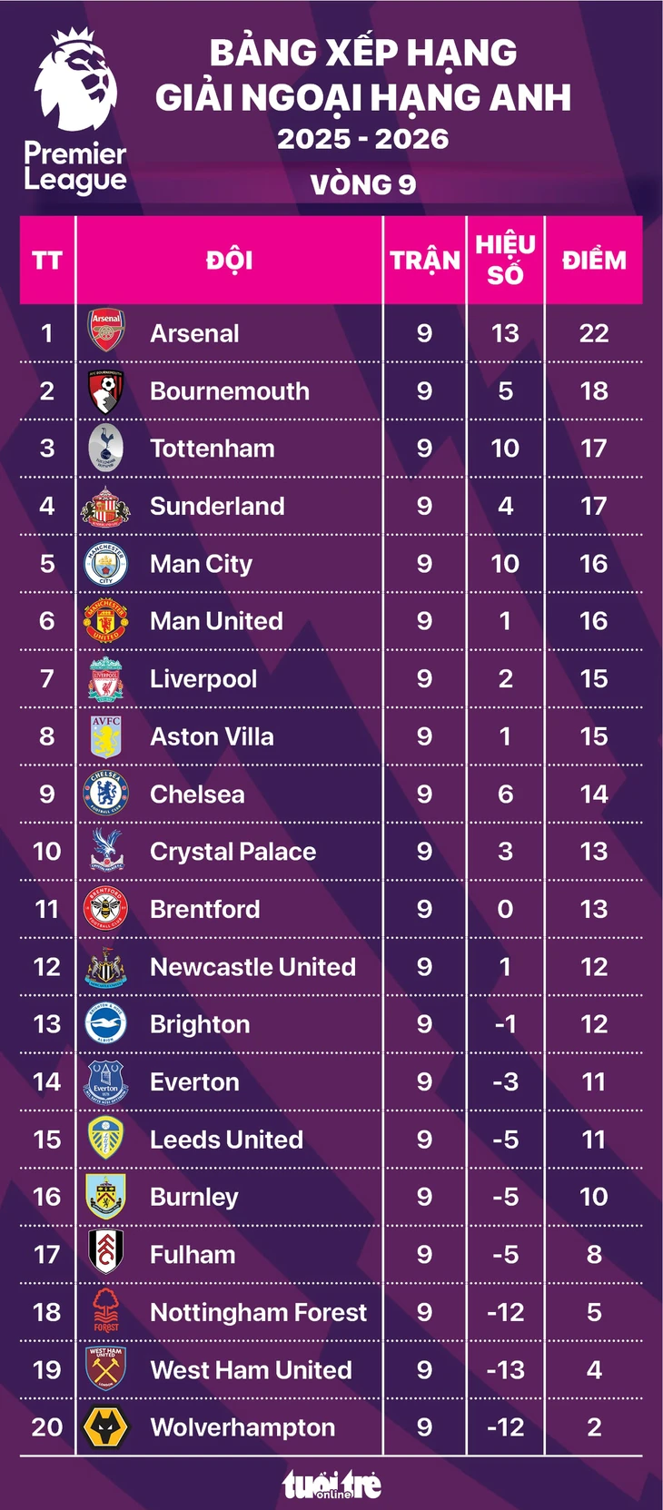Click the Man United club crest
The height and width of the screenshot is (1510, 663).
105,621
